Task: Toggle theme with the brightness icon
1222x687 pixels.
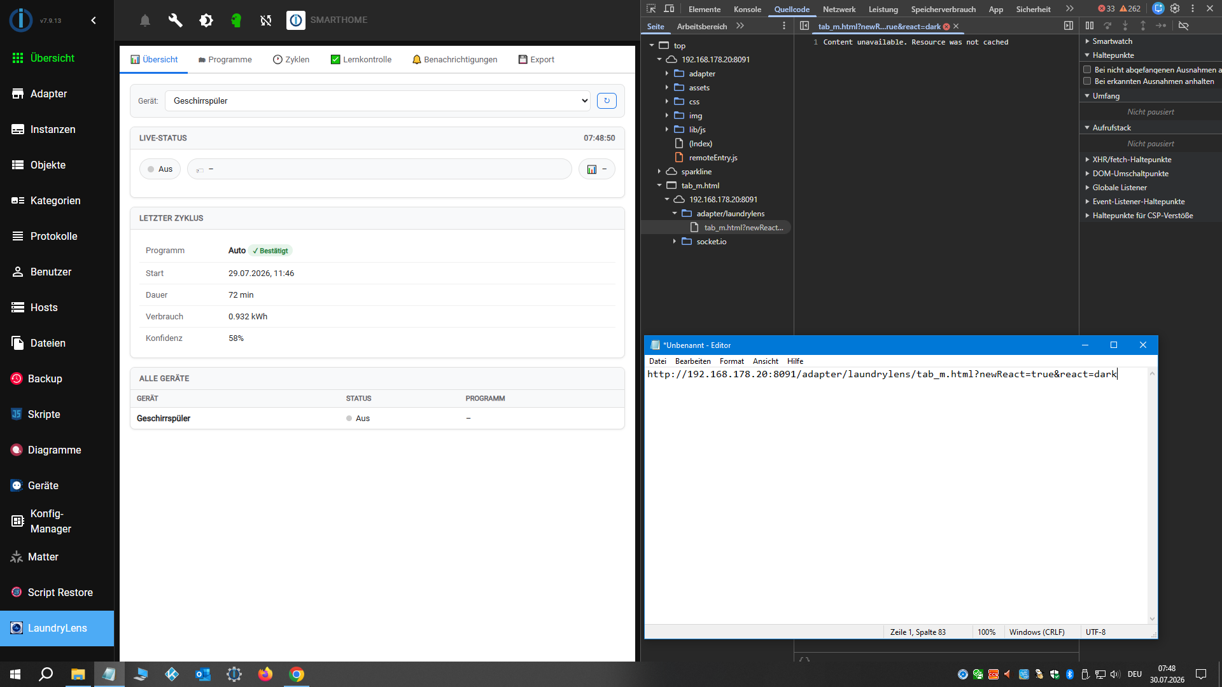Action: pyautogui.click(x=206, y=20)
